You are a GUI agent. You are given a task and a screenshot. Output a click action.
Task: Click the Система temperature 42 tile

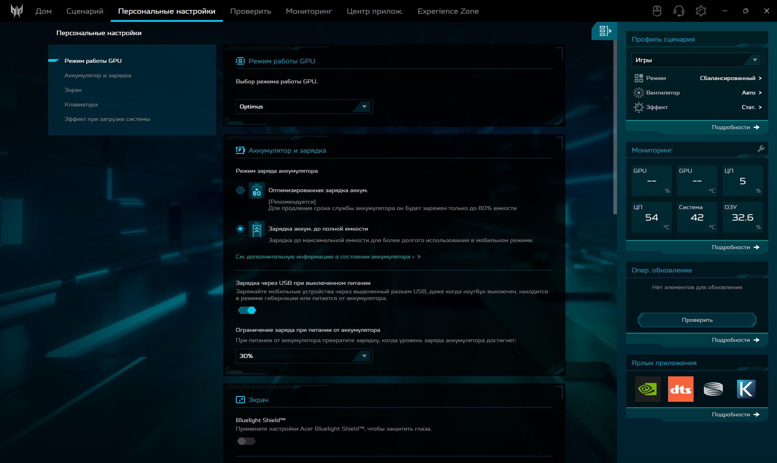697,217
